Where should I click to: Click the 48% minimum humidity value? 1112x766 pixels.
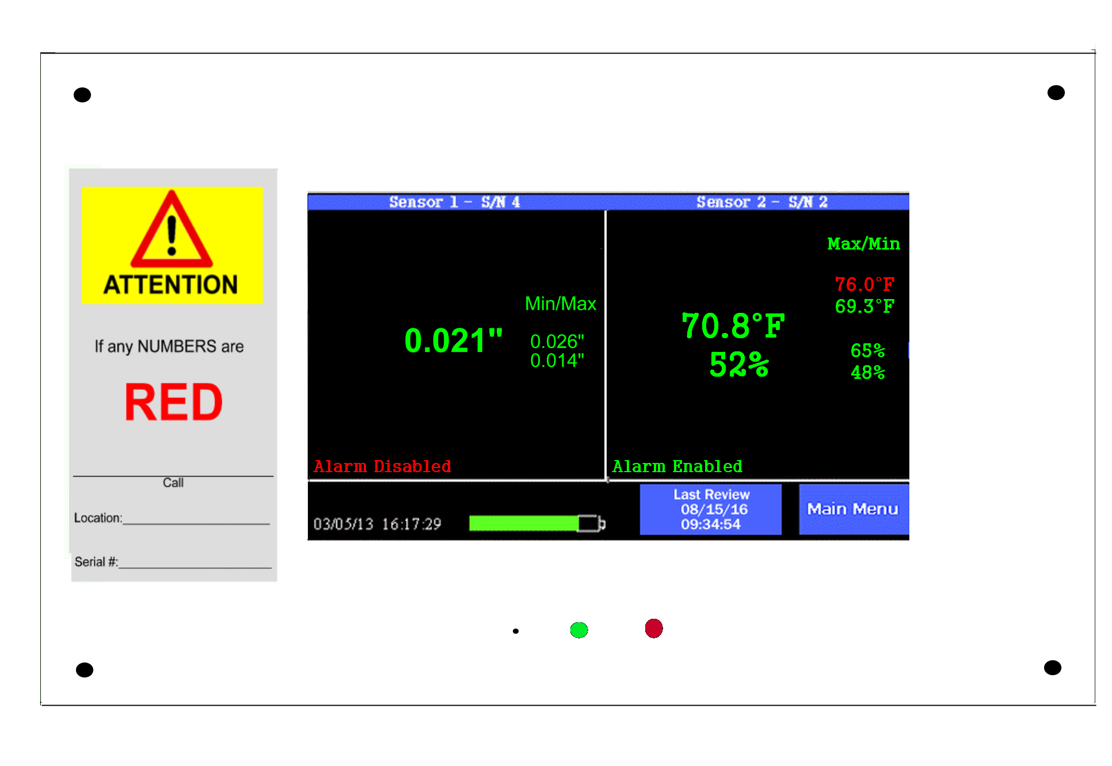pos(868,373)
